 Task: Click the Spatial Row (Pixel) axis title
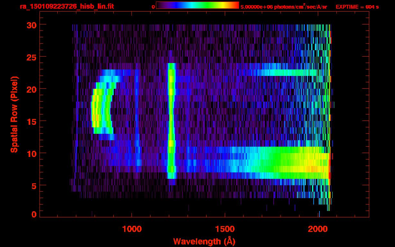[x=14, y=114]
